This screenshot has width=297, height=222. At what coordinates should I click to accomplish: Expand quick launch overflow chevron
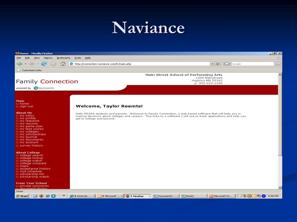point(64,196)
